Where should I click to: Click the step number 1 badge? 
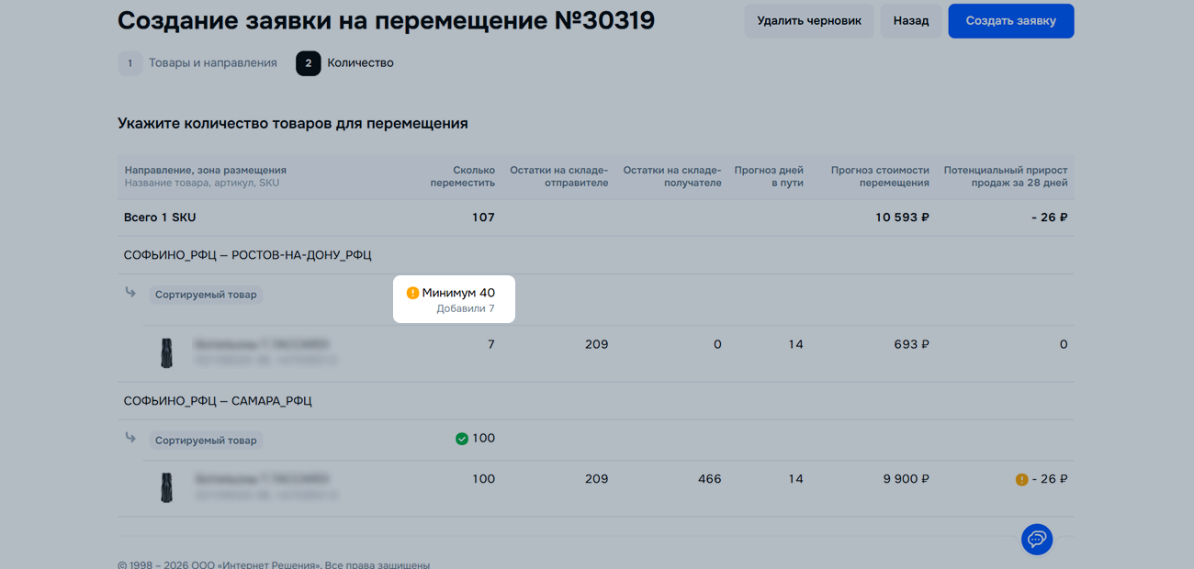130,63
